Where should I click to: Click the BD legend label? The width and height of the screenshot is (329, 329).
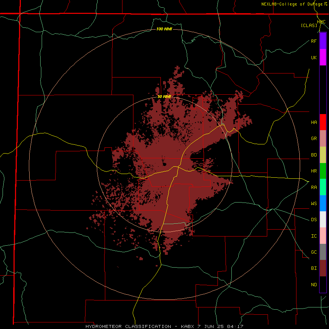pyautogui.click(x=314, y=155)
